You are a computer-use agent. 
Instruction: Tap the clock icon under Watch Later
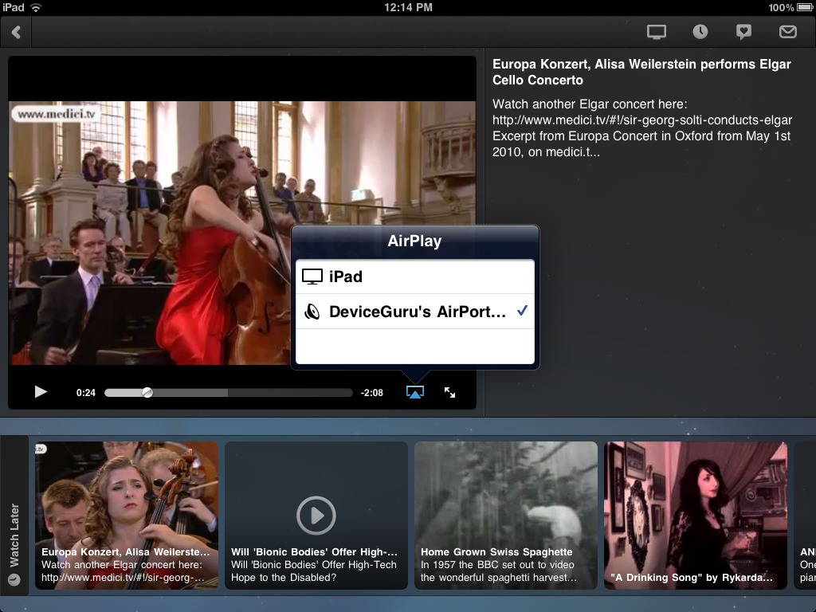click(14, 579)
